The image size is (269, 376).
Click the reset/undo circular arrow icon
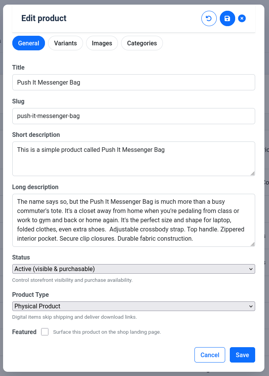click(x=209, y=18)
